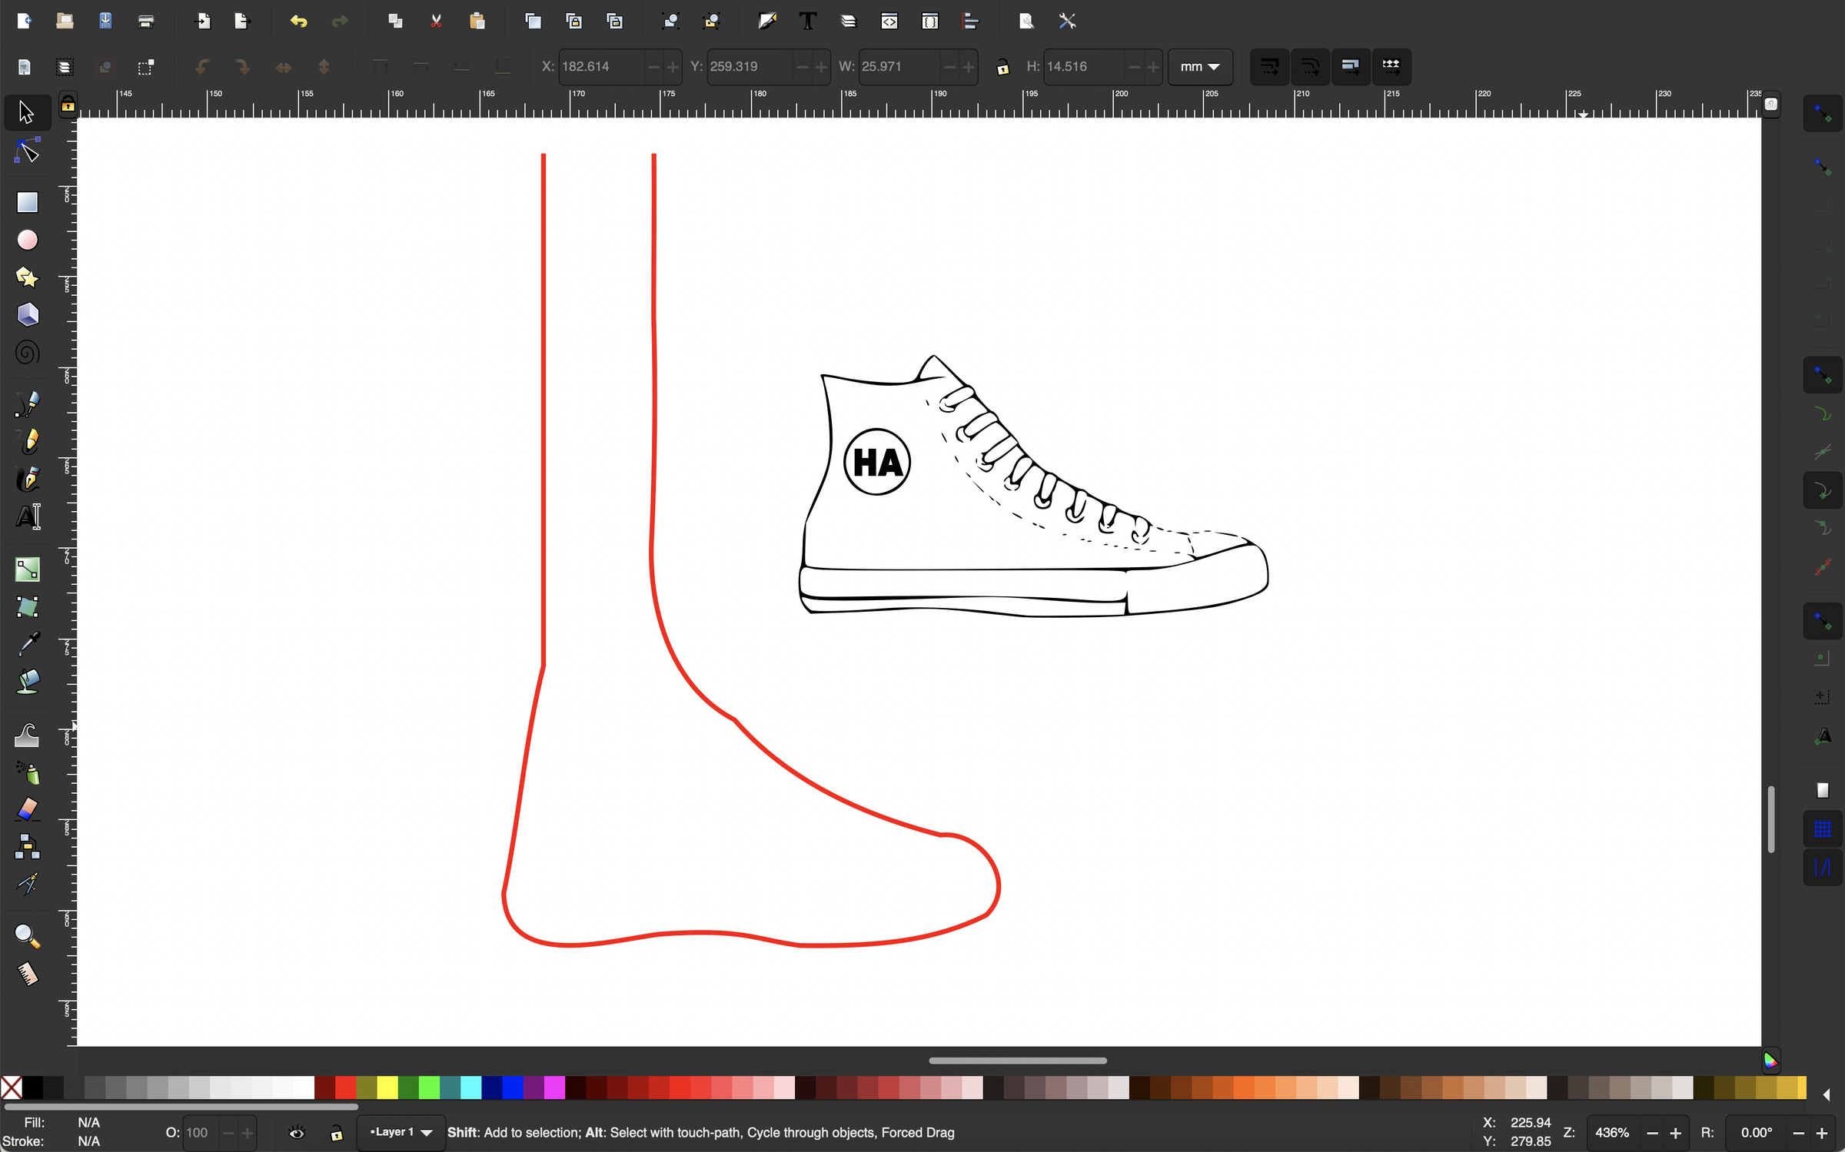Click the X coordinate input field
The width and height of the screenshot is (1845, 1152).
point(601,67)
